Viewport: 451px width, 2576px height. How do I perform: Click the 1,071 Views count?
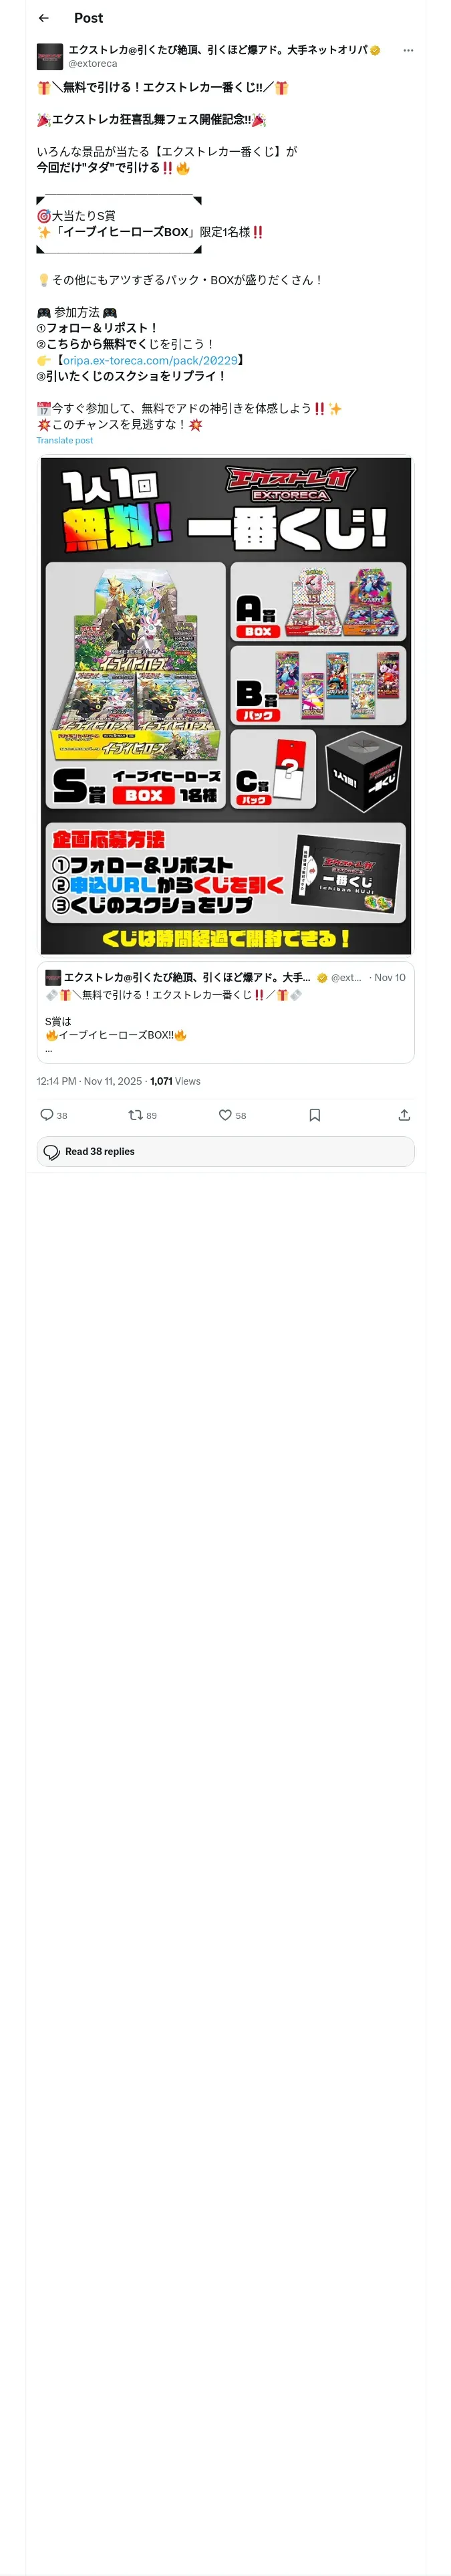coord(175,1081)
